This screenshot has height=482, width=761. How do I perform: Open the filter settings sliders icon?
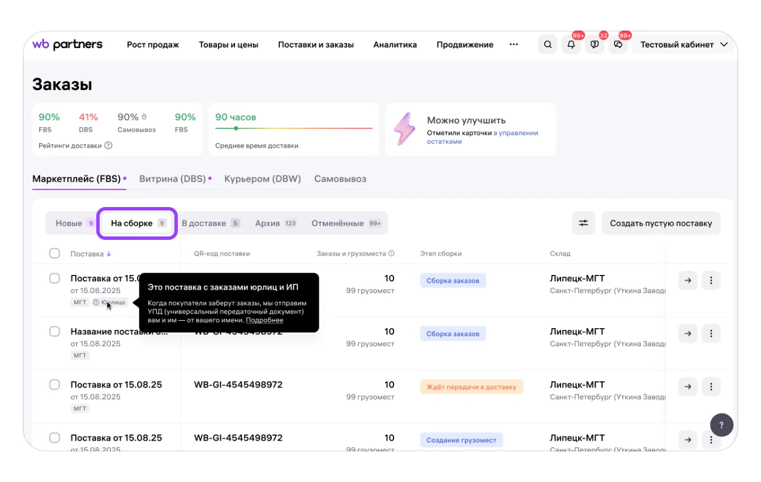click(583, 223)
